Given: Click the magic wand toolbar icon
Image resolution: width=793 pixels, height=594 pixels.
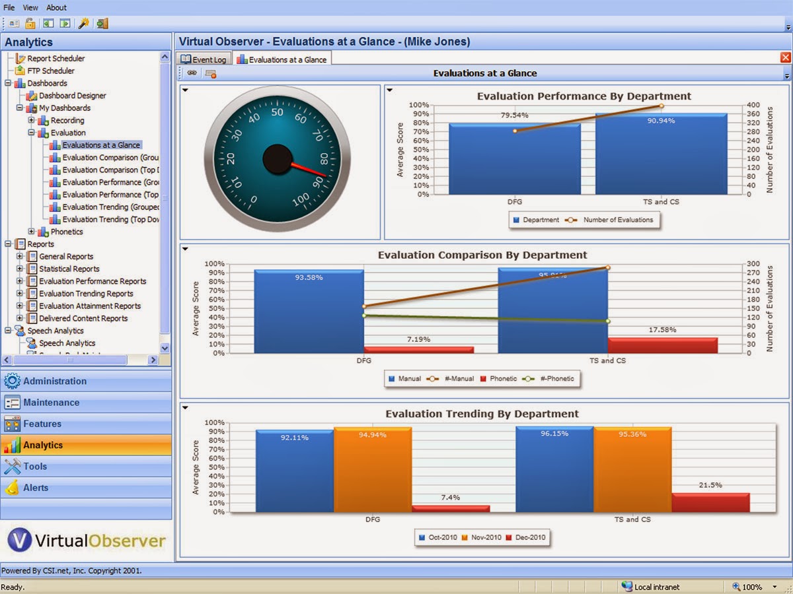Looking at the screenshot, I should (x=83, y=24).
